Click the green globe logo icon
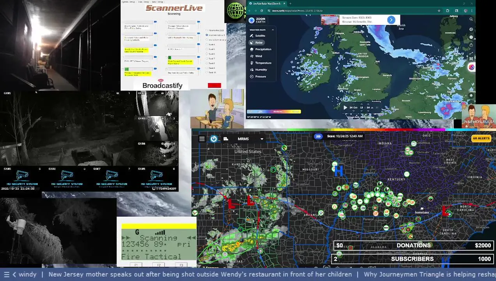496x281 pixels. [236, 11]
